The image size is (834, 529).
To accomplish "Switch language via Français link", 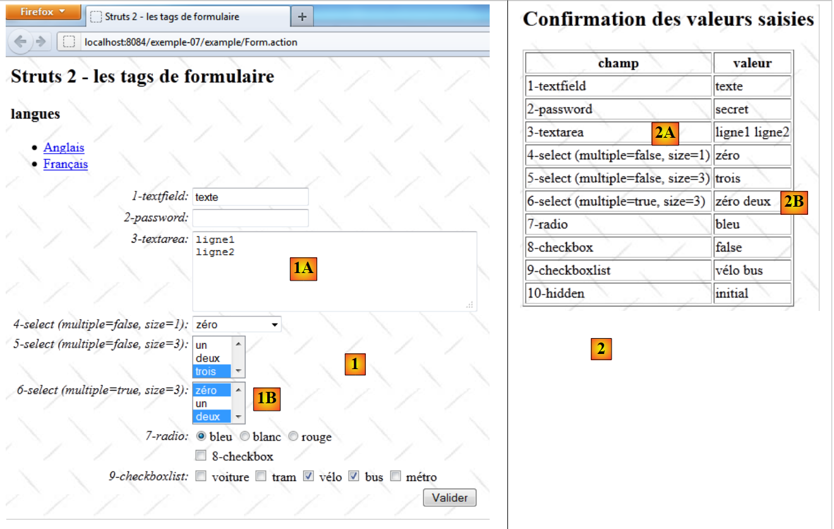I will click(x=66, y=164).
